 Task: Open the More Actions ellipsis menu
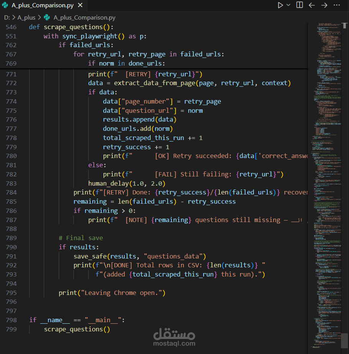[337, 5]
